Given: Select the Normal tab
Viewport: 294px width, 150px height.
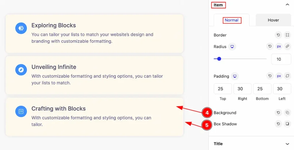Looking at the screenshot, I should (232, 20).
